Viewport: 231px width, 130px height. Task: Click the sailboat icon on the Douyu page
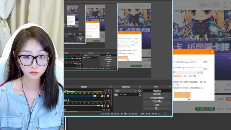point(228,85)
